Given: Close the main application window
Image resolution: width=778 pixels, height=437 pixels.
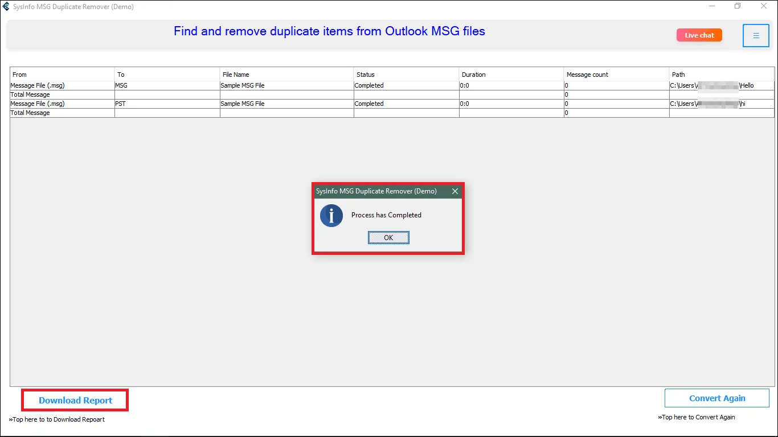Looking at the screenshot, I should pyautogui.click(x=764, y=6).
